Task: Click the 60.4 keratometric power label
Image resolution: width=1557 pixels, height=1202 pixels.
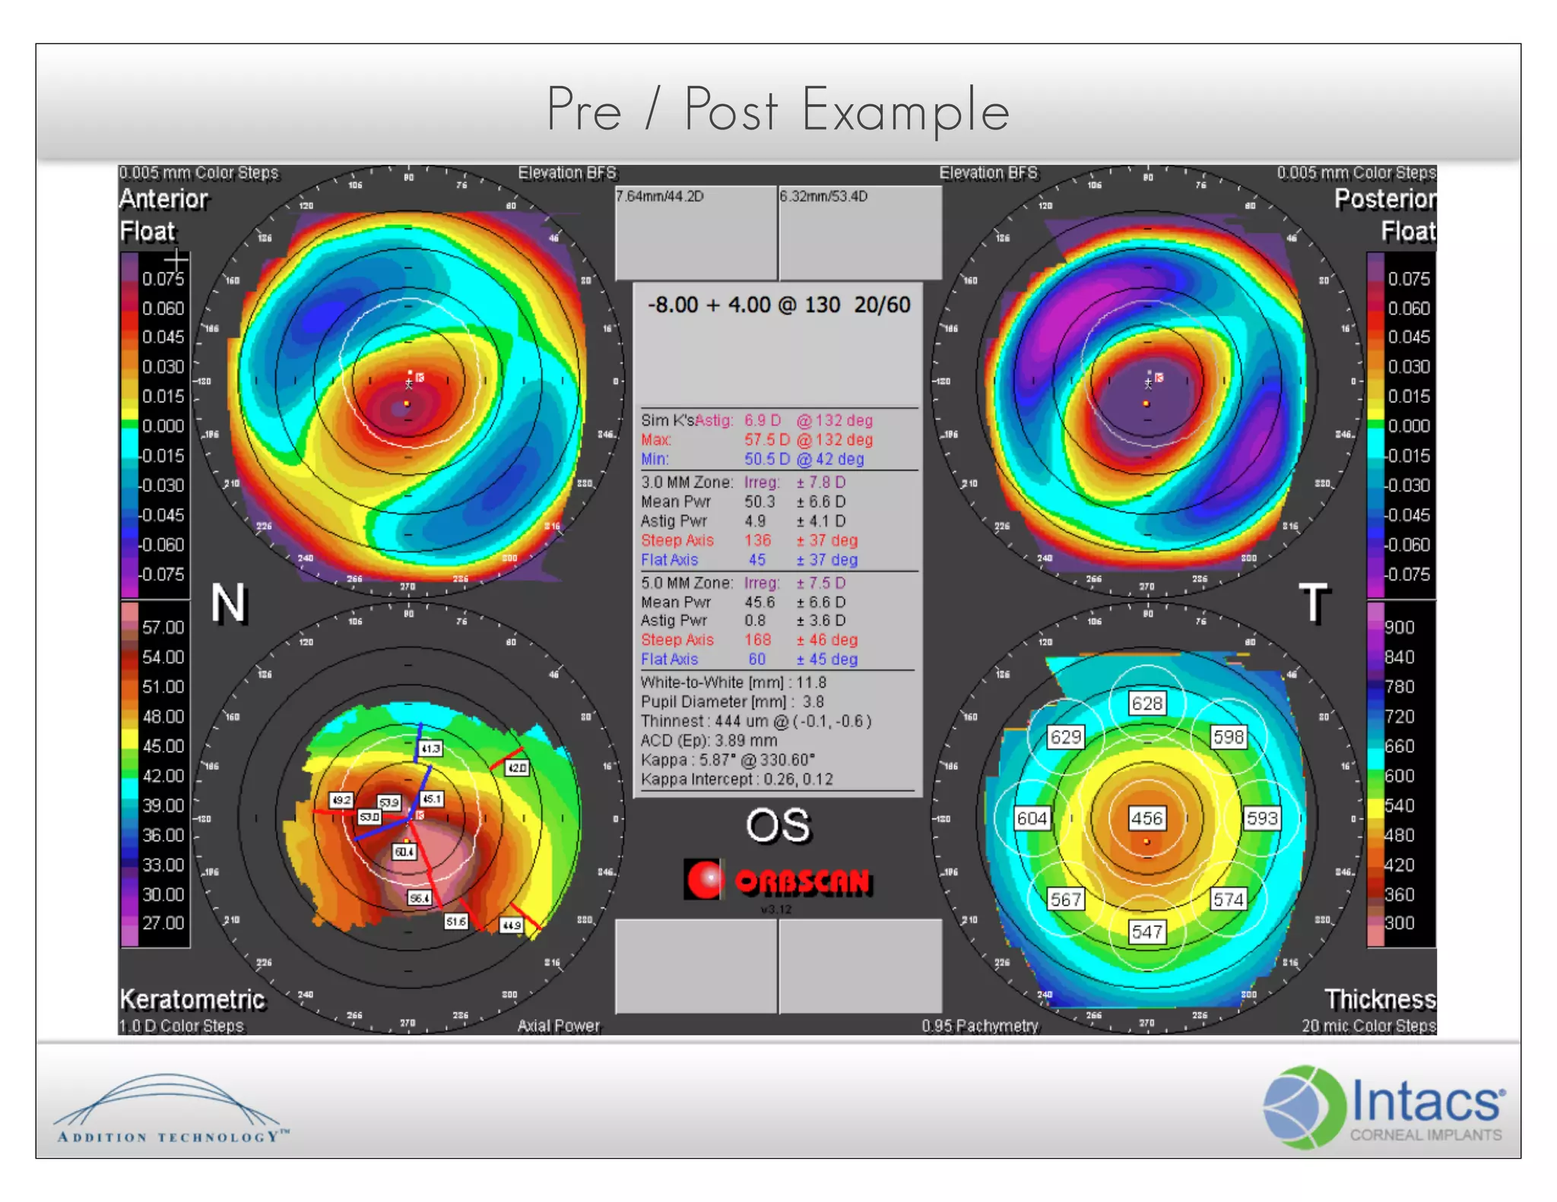Action: [404, 852]
